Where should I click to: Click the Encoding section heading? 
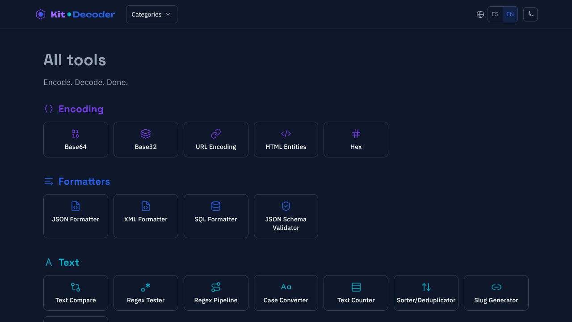[x=81, y=109]
